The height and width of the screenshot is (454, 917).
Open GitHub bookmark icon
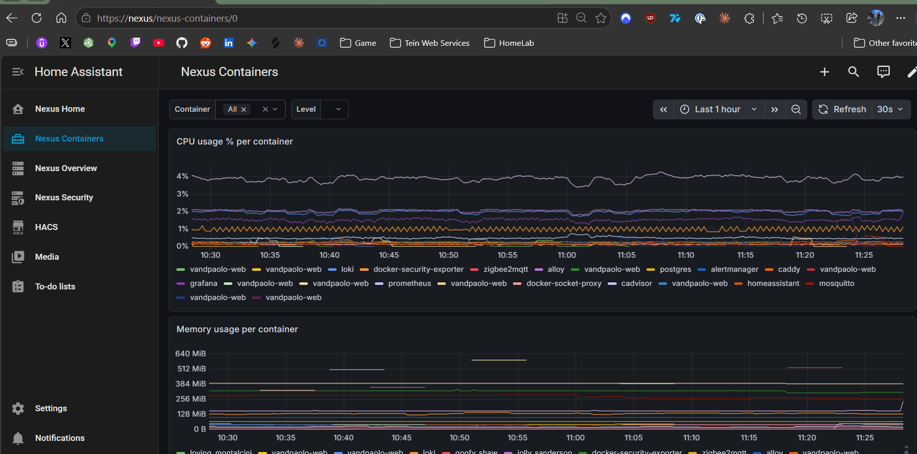pyautogui.click(x=182, y=43)
